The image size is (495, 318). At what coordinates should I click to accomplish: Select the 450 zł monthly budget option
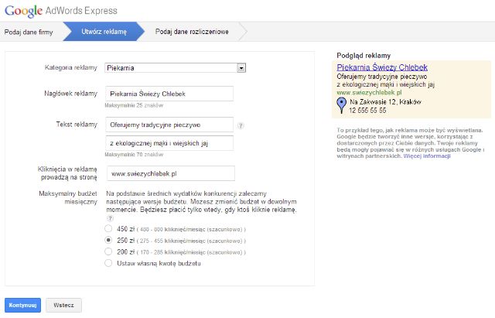(109, 229)
